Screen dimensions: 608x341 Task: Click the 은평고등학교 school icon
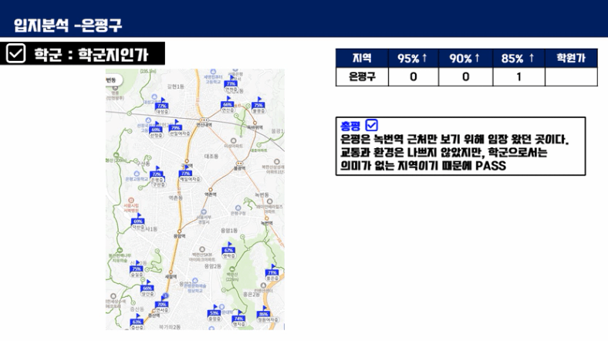point(137,174)
